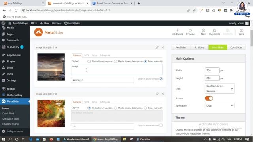
Task: Delete slide ID 218 with X icon
Action: pyautogui.click(x=163, y=94)
